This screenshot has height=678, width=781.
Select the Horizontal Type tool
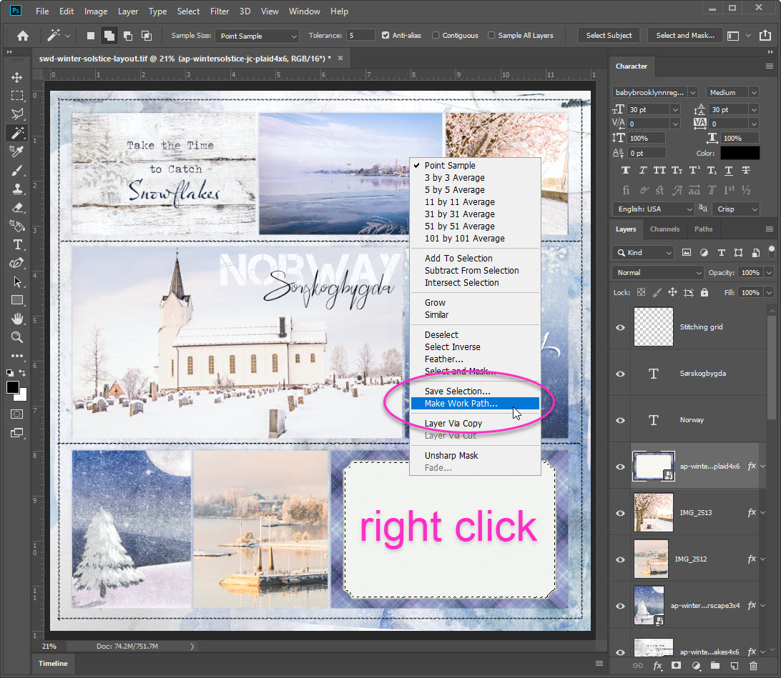pyautogui.click(x=17, y=244)
